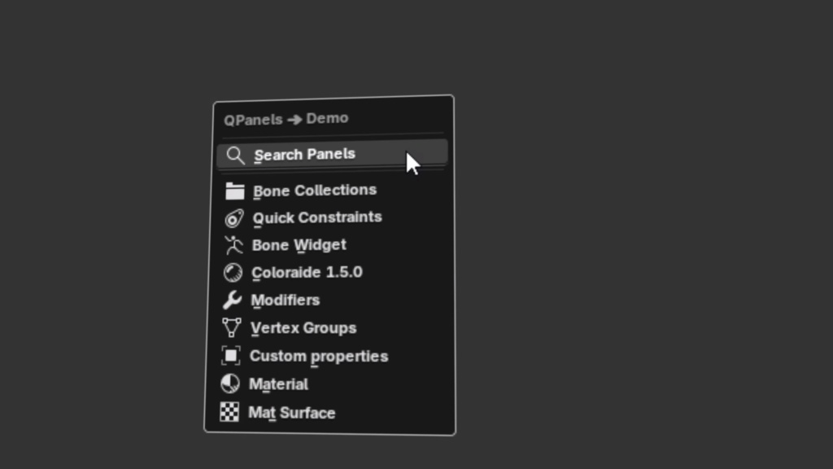Click the magnifying glass search icon
Image resolution: width=833 pixels, height=469 pixels.
pyautogui.click(x=236, y=155)
